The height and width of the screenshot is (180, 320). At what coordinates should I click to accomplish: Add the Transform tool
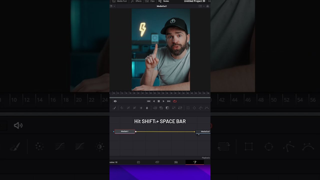[180, 108]
